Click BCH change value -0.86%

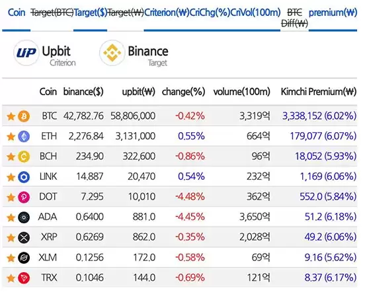[x=190, y=156]
